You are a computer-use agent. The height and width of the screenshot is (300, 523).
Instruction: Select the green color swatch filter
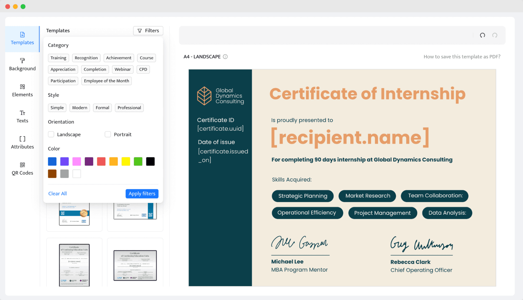tap(138, 161)
